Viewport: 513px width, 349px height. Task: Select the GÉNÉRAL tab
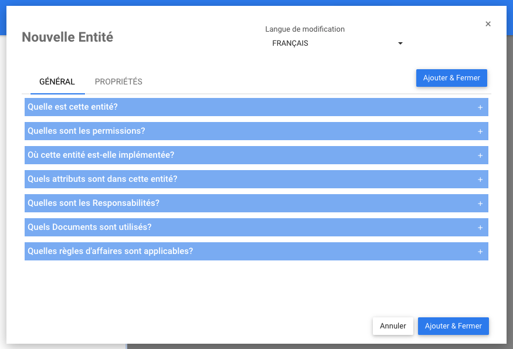[x=57, y=82]
